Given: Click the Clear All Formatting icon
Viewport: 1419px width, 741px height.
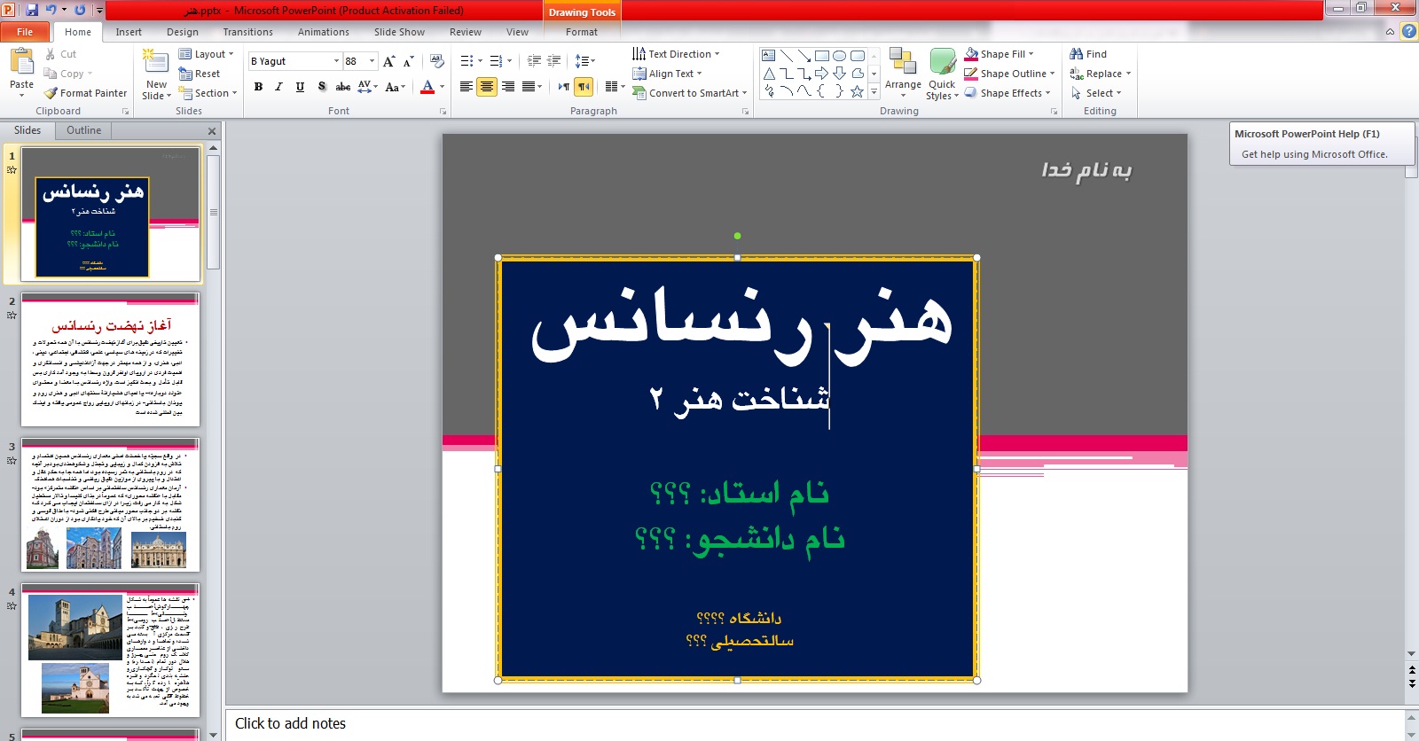Looking at the screenshot, I should point(436,61).
